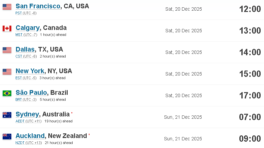Open the Auckland city link
This screenshot has height=148, width=264.
(30, 136)
